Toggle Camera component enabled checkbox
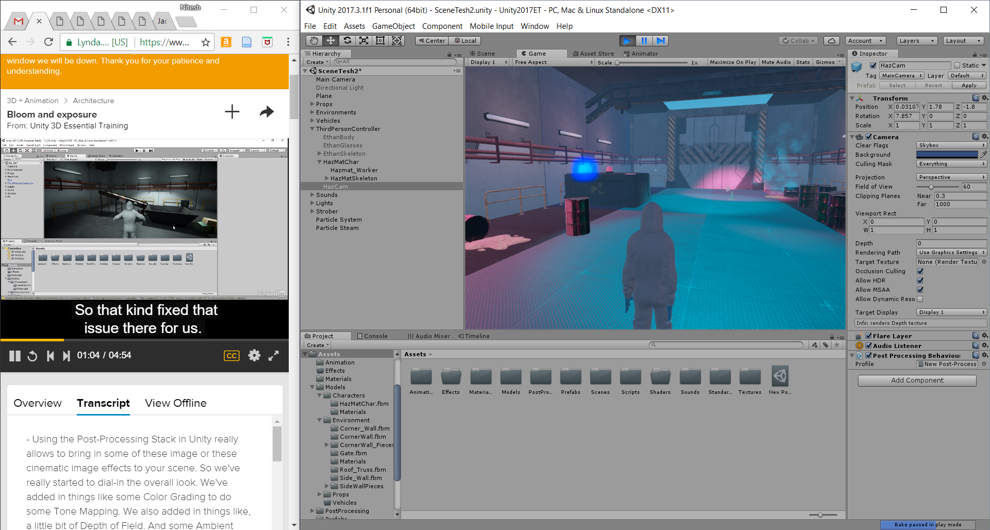 pos(868,137)
